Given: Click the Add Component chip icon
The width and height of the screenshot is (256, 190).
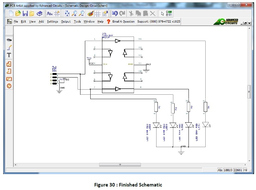Looking at the screenshot, I should click(9, 40).
